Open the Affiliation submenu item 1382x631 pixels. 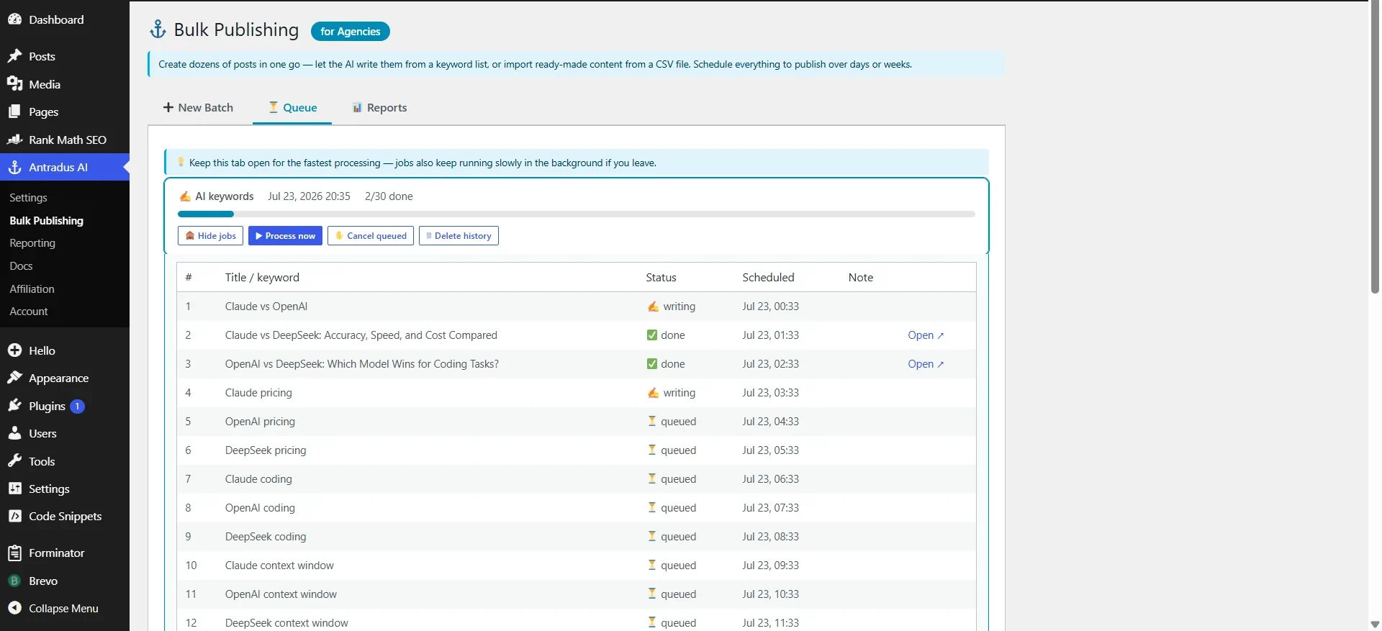click(x=32, y=289)
